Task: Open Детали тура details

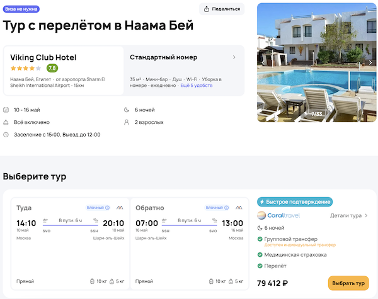Action: [348, 215]
